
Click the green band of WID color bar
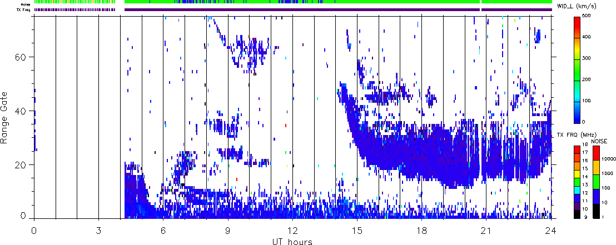[x=577, y=70]
